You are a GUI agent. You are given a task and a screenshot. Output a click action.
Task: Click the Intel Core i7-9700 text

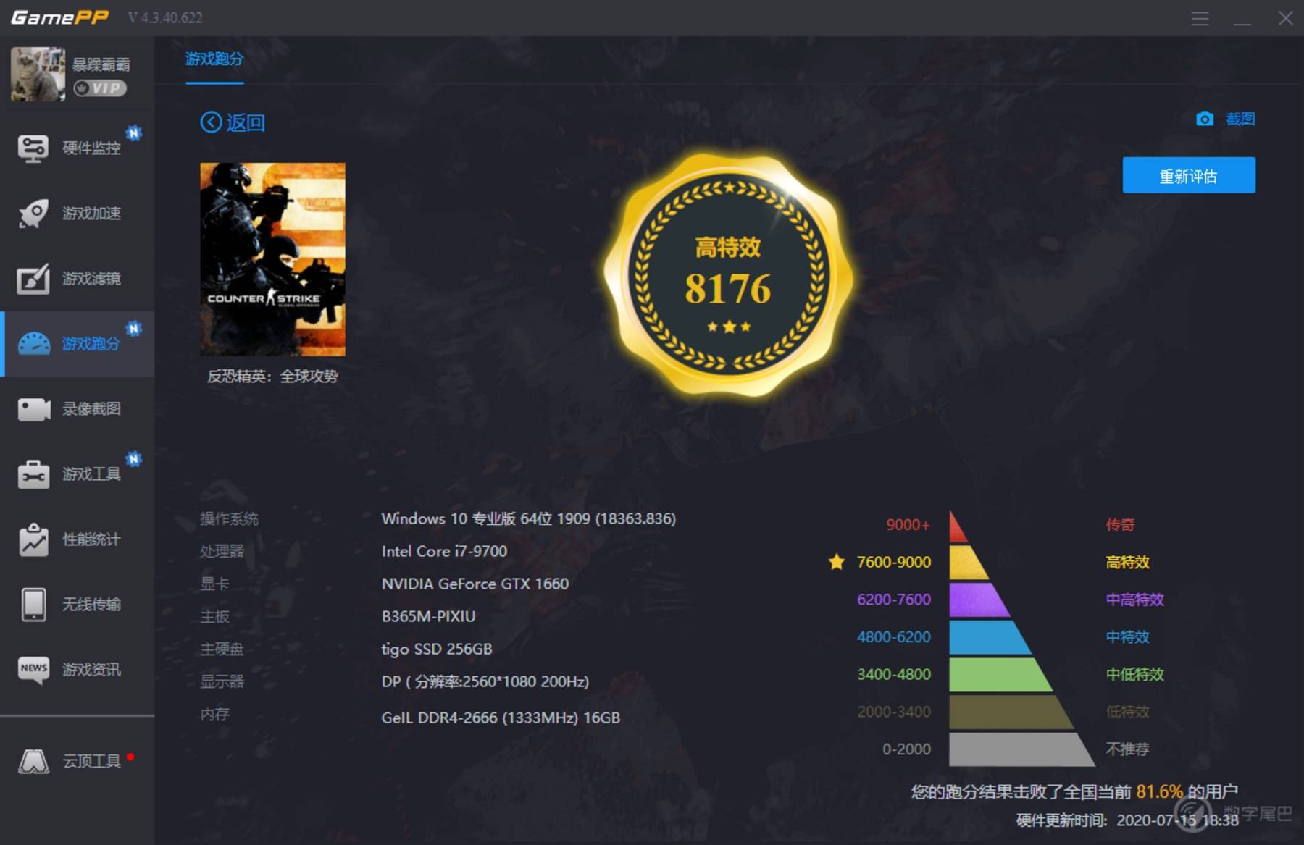pos(444,551)
